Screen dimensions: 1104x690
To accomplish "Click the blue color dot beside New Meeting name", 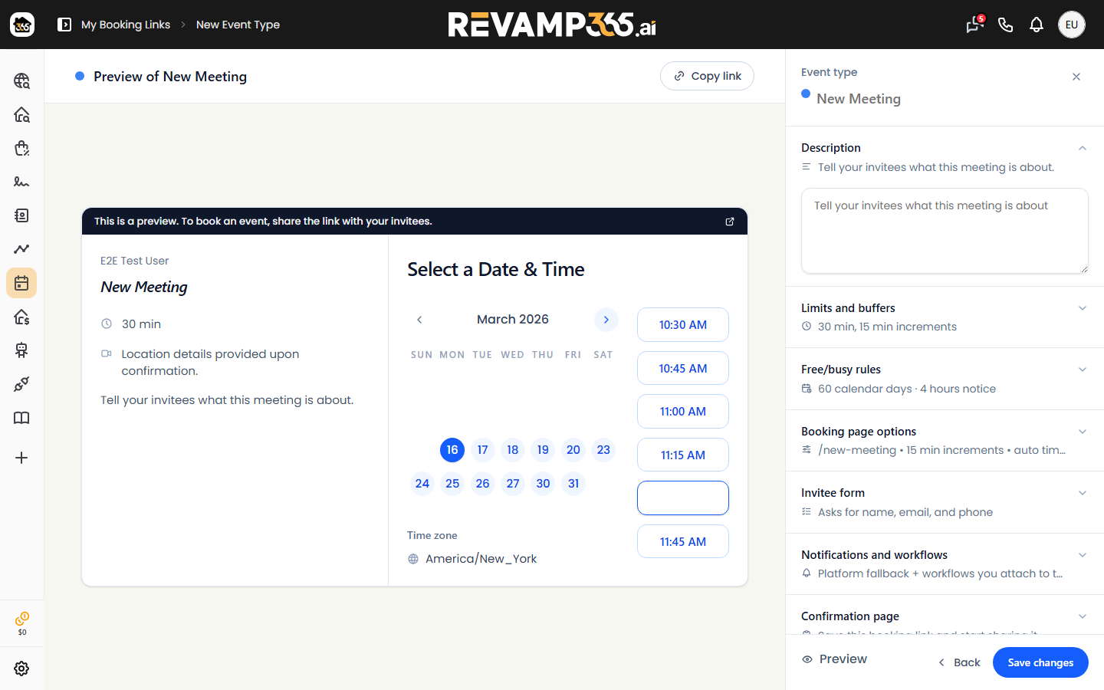I will (x=806, y=94).
